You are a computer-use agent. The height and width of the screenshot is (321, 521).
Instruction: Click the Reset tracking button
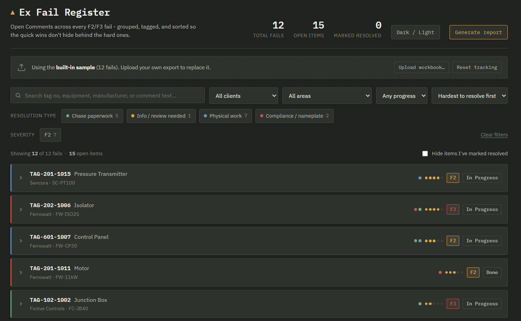pyautogui.click(x=477, y=68)
